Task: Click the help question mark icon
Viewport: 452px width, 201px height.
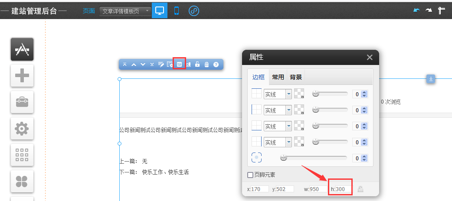Action: 216,65
